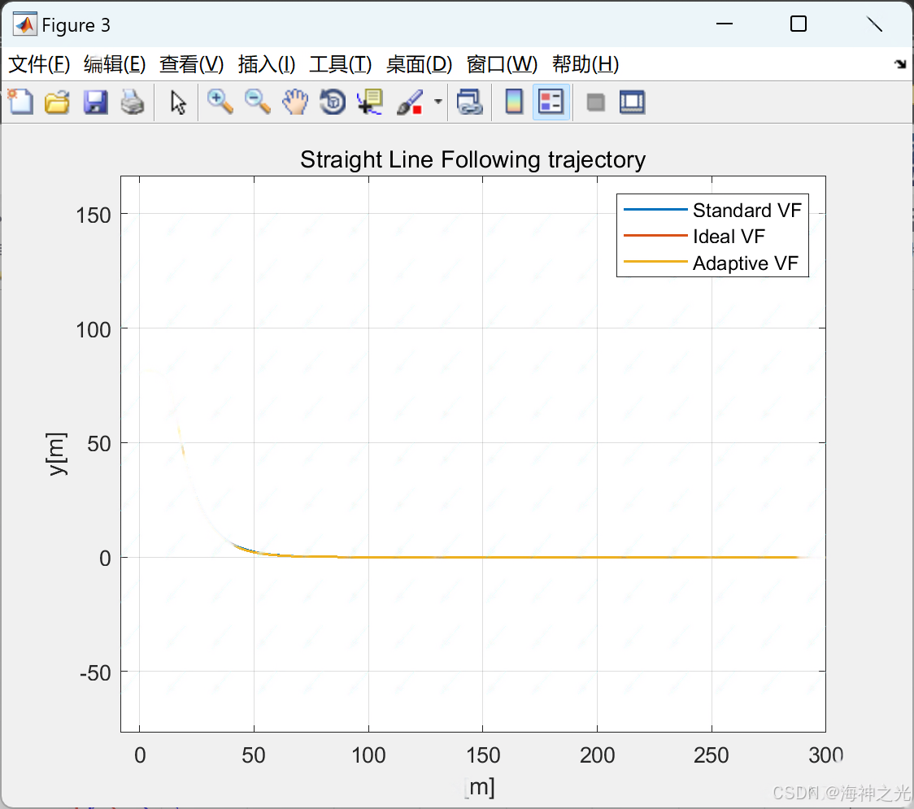
Task: Save the figure using floppy icon
Action: [x=95, y=102]
